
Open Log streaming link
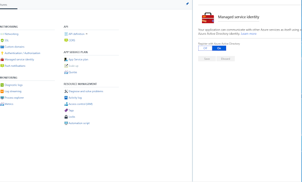(13, 91)
